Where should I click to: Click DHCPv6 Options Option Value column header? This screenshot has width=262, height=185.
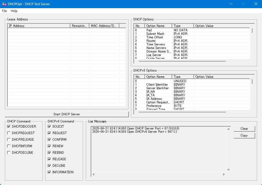point(222,77)
